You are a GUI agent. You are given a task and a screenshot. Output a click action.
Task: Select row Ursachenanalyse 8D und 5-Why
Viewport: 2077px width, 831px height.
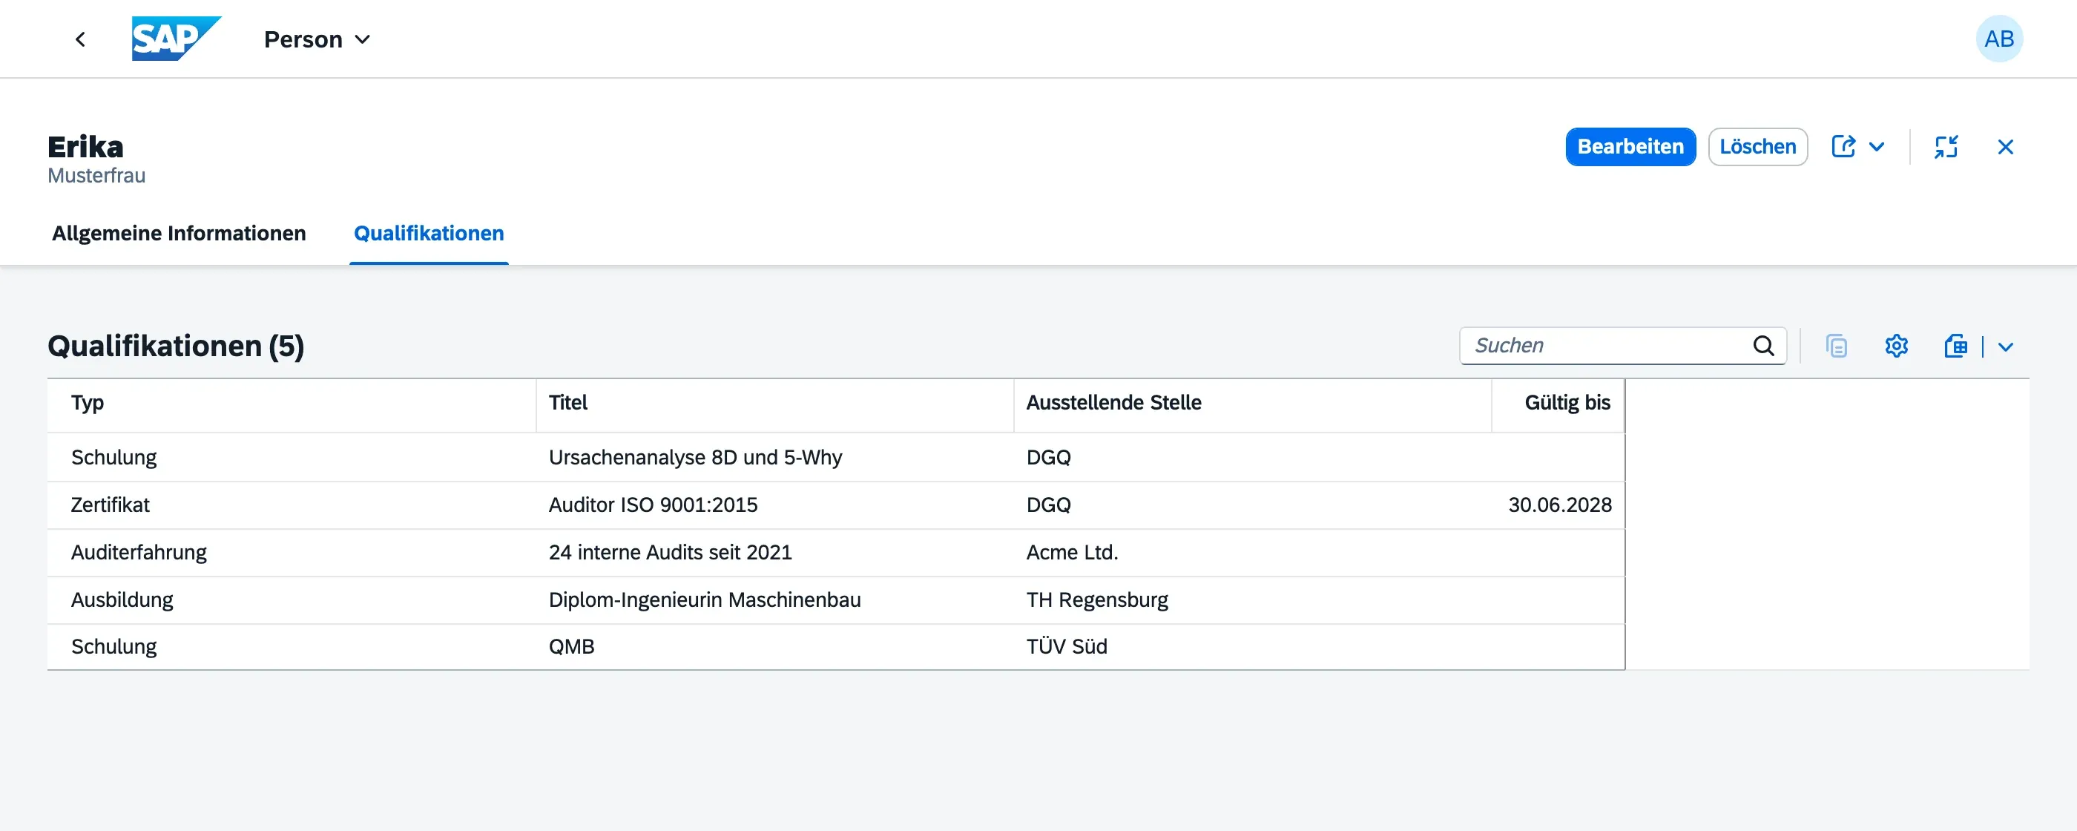tap(836, 458)
